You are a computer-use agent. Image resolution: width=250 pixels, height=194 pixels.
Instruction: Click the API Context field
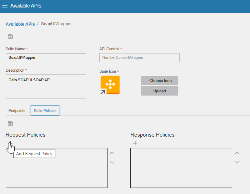tap(139, 58)
